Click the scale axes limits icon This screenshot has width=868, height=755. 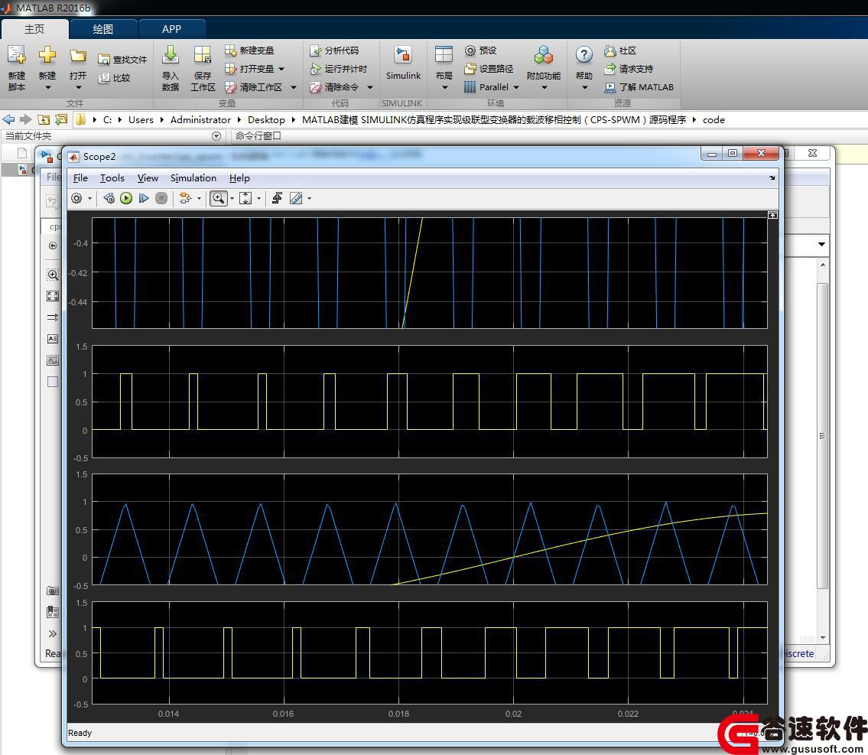(x=245, y=198)
